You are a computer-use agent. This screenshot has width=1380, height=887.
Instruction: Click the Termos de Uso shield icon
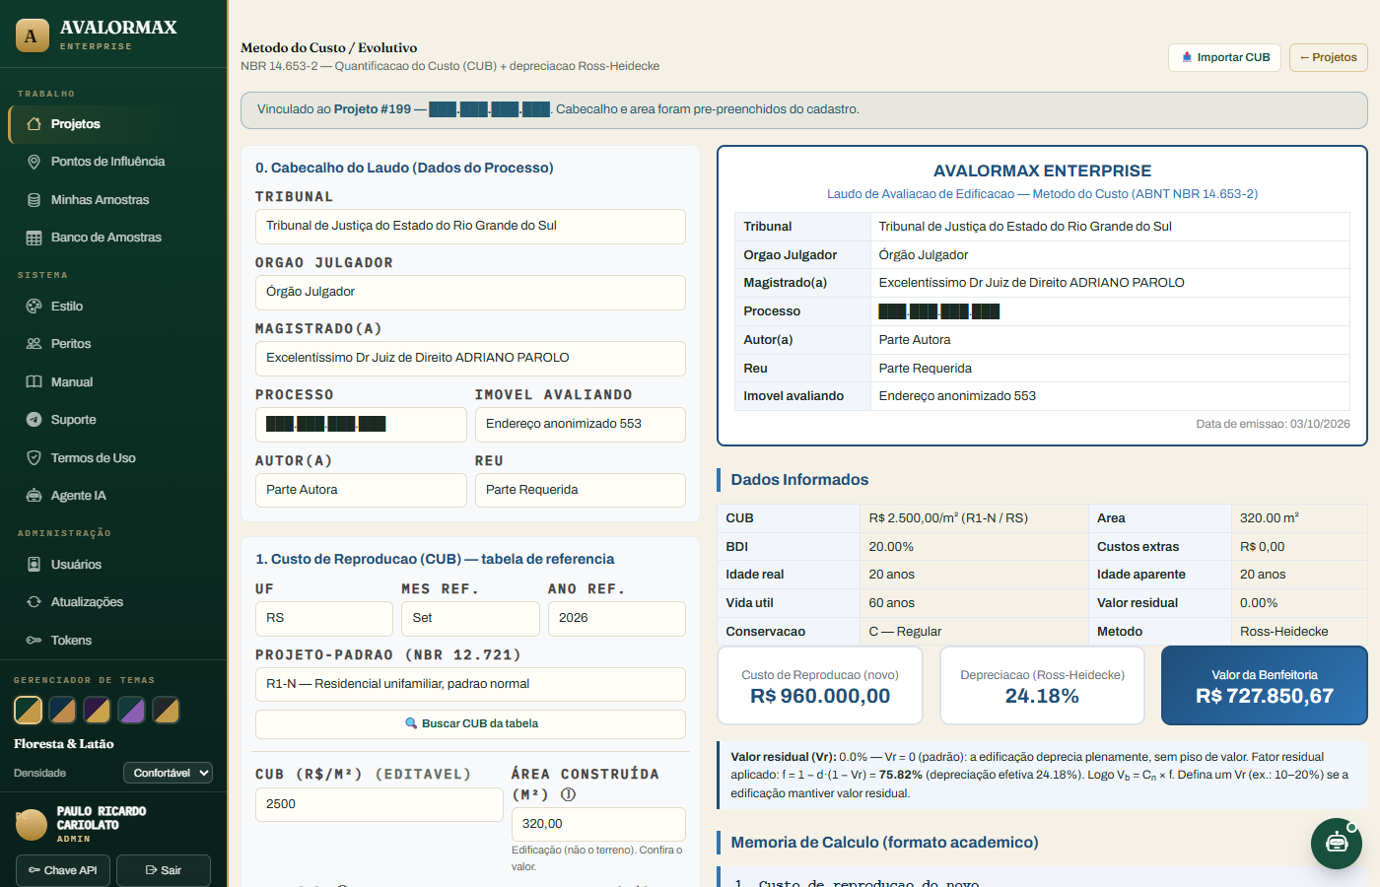pos(34,458)
